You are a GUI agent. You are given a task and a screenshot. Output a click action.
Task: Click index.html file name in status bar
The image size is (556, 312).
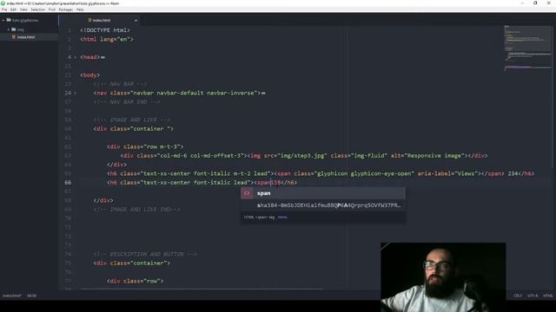(x=12, y=296)
